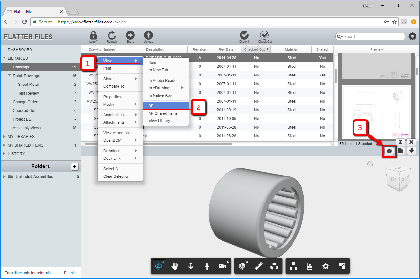
Task: Click the Check Out icon
Action: 265,35
